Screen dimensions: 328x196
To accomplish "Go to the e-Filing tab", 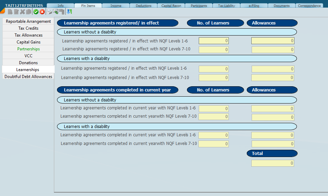I will pos(254,6).
